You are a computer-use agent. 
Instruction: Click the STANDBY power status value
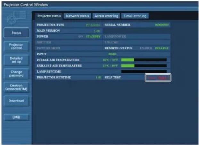93,36
